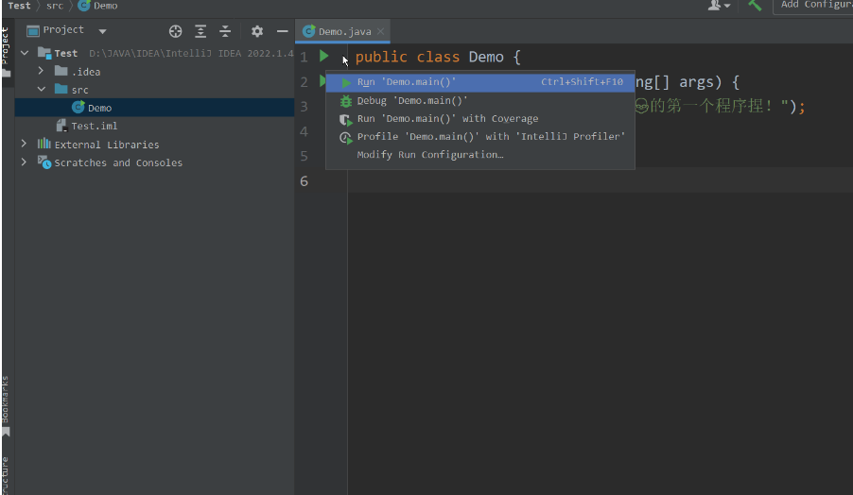Select Run 'Demo.main()' menu item
This screenshot has height=495, width=853.
point(407,82)
